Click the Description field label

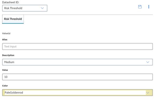[8, 55]
